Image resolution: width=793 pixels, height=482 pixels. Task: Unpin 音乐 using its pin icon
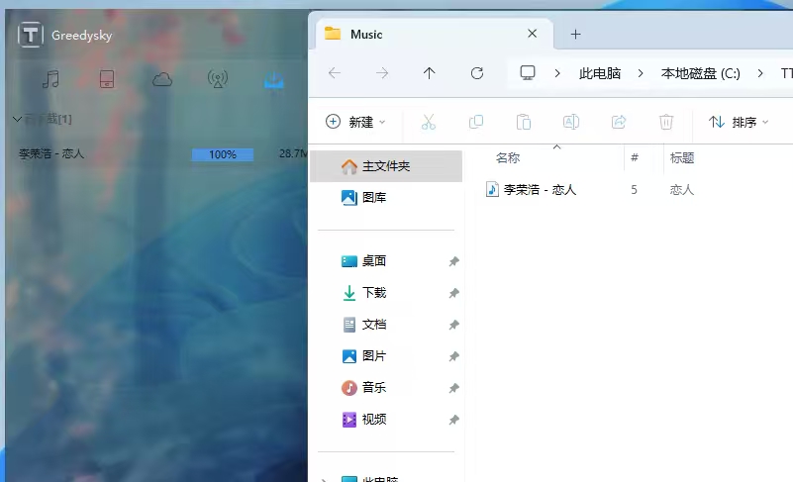[453, 388]
